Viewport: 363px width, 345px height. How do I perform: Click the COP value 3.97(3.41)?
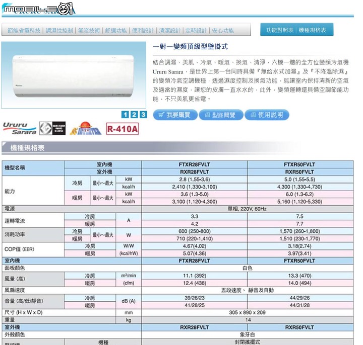tap(299, 253)
